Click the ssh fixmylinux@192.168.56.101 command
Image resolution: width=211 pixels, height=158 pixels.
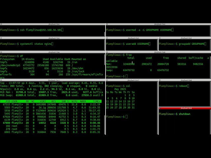41,30
